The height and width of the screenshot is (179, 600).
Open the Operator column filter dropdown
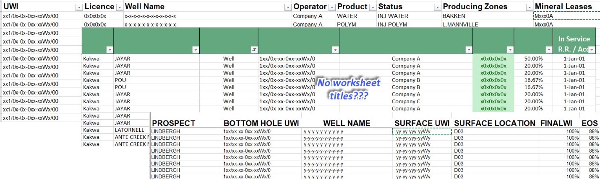331,7
